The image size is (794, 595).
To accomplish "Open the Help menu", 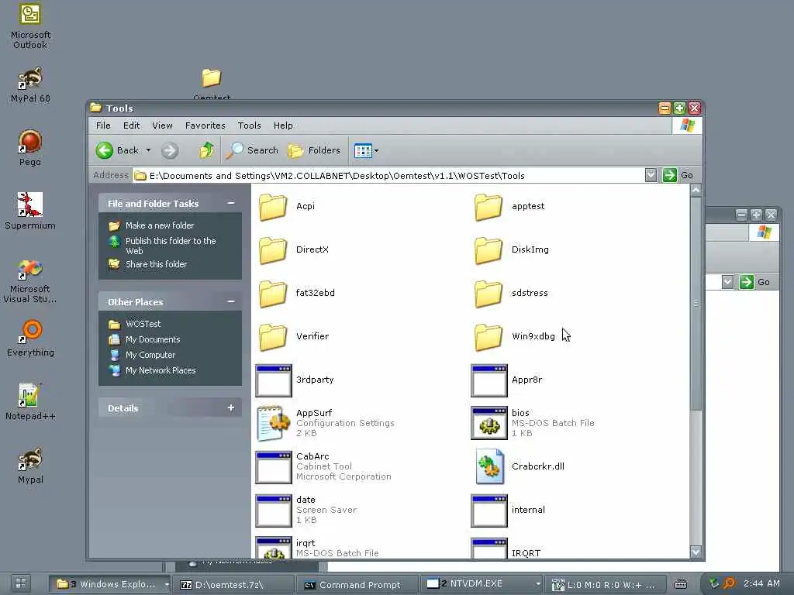I will point(283,126).
